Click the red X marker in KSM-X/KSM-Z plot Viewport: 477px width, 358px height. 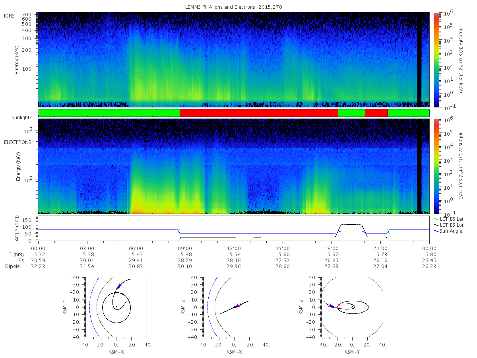coord(238,305)
